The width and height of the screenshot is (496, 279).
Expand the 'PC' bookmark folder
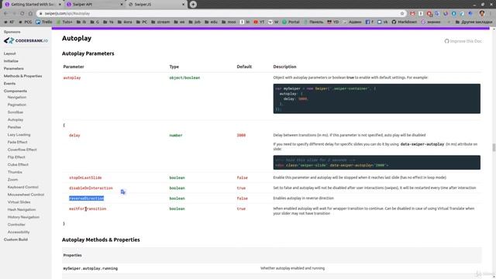(141, 22)
